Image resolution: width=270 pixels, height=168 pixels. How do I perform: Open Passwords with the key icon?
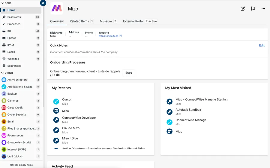pos(21,17)
